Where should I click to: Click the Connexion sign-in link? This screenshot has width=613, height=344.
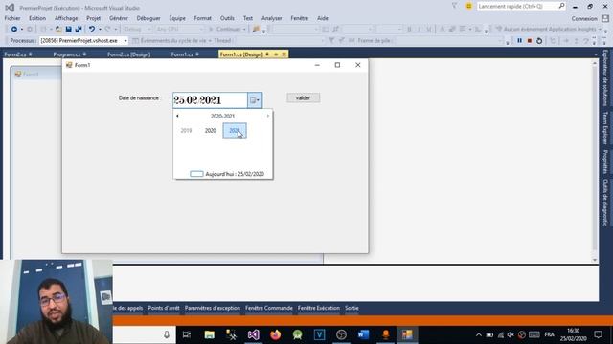click(x=584, y=18)
